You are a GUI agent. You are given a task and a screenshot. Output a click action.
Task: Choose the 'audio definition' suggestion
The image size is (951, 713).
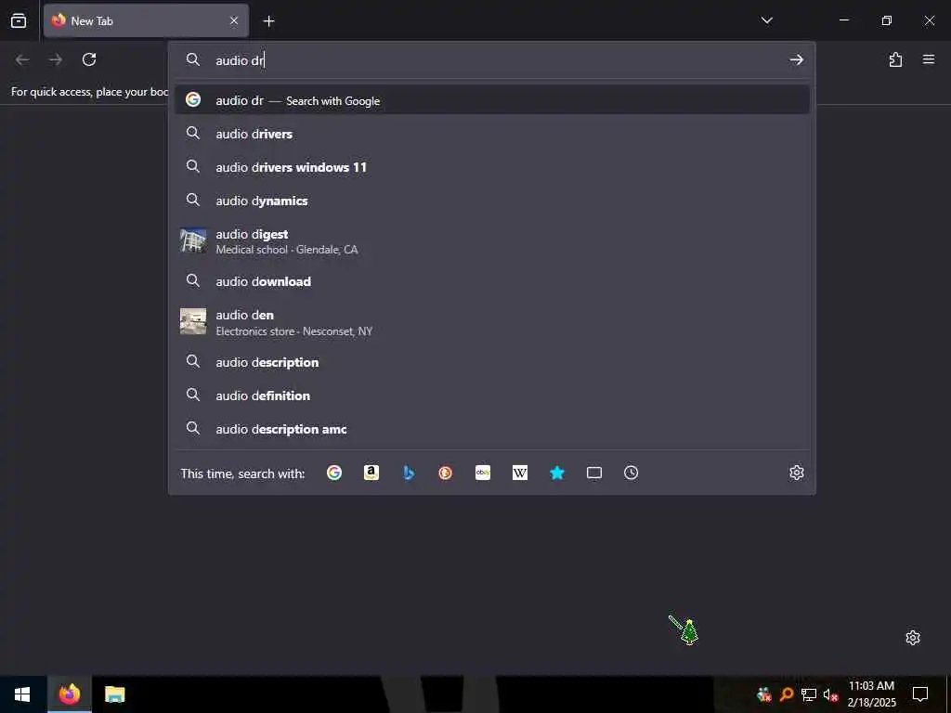[492, 395]
